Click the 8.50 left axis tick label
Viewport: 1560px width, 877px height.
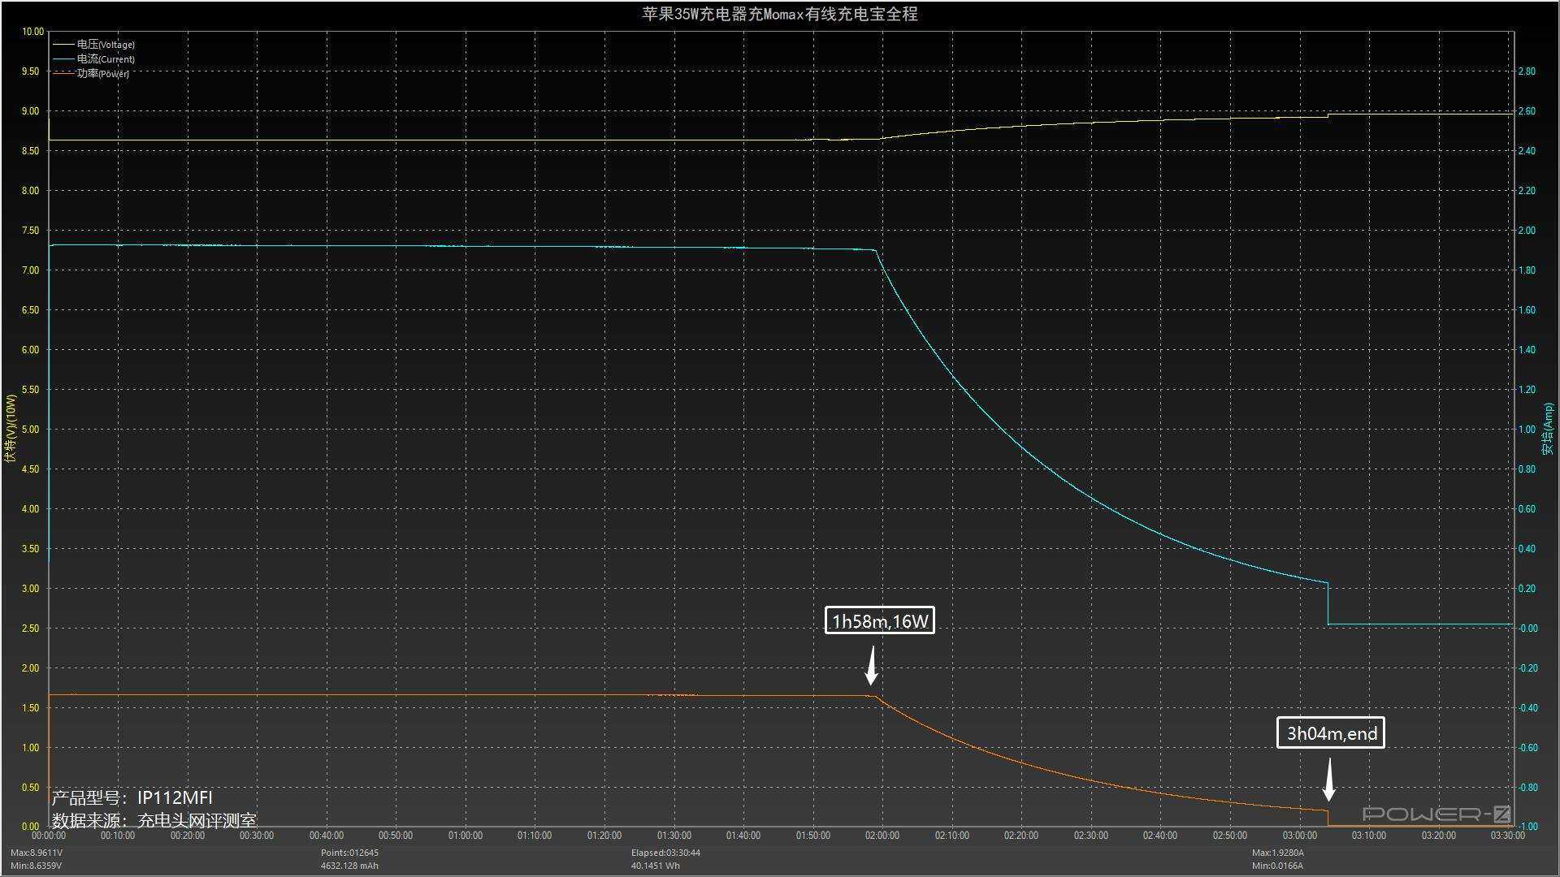[30, 151]
